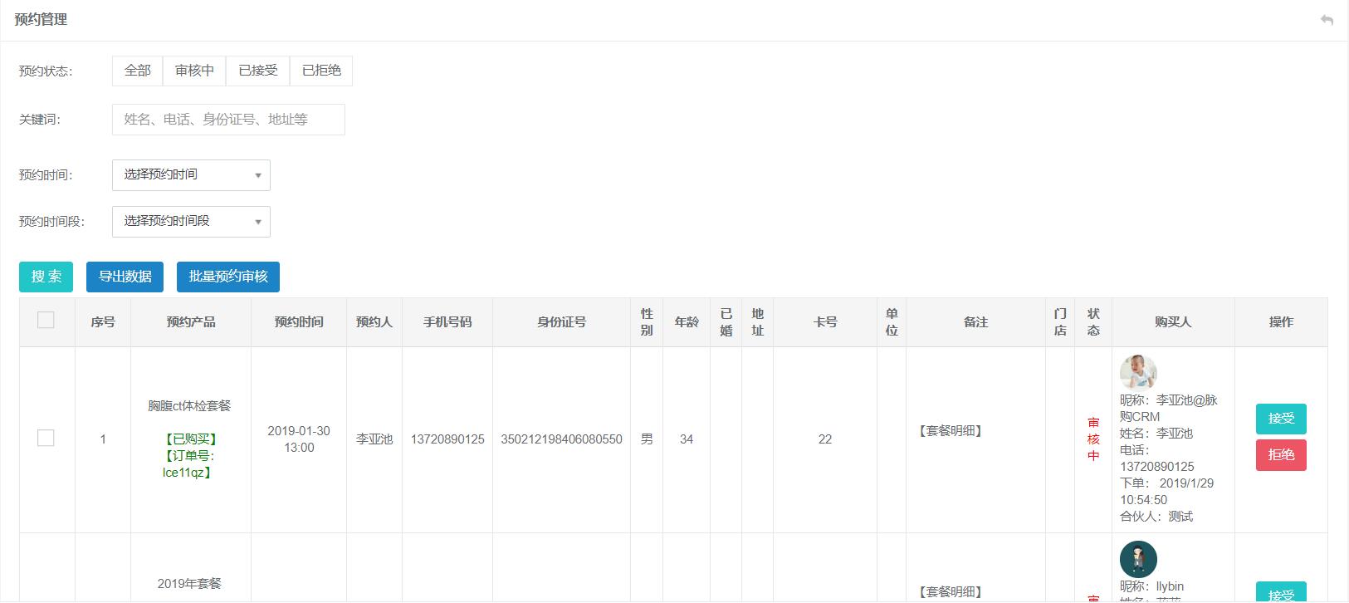Toggle the select-all checkbox in table header

tap(46, 321)
